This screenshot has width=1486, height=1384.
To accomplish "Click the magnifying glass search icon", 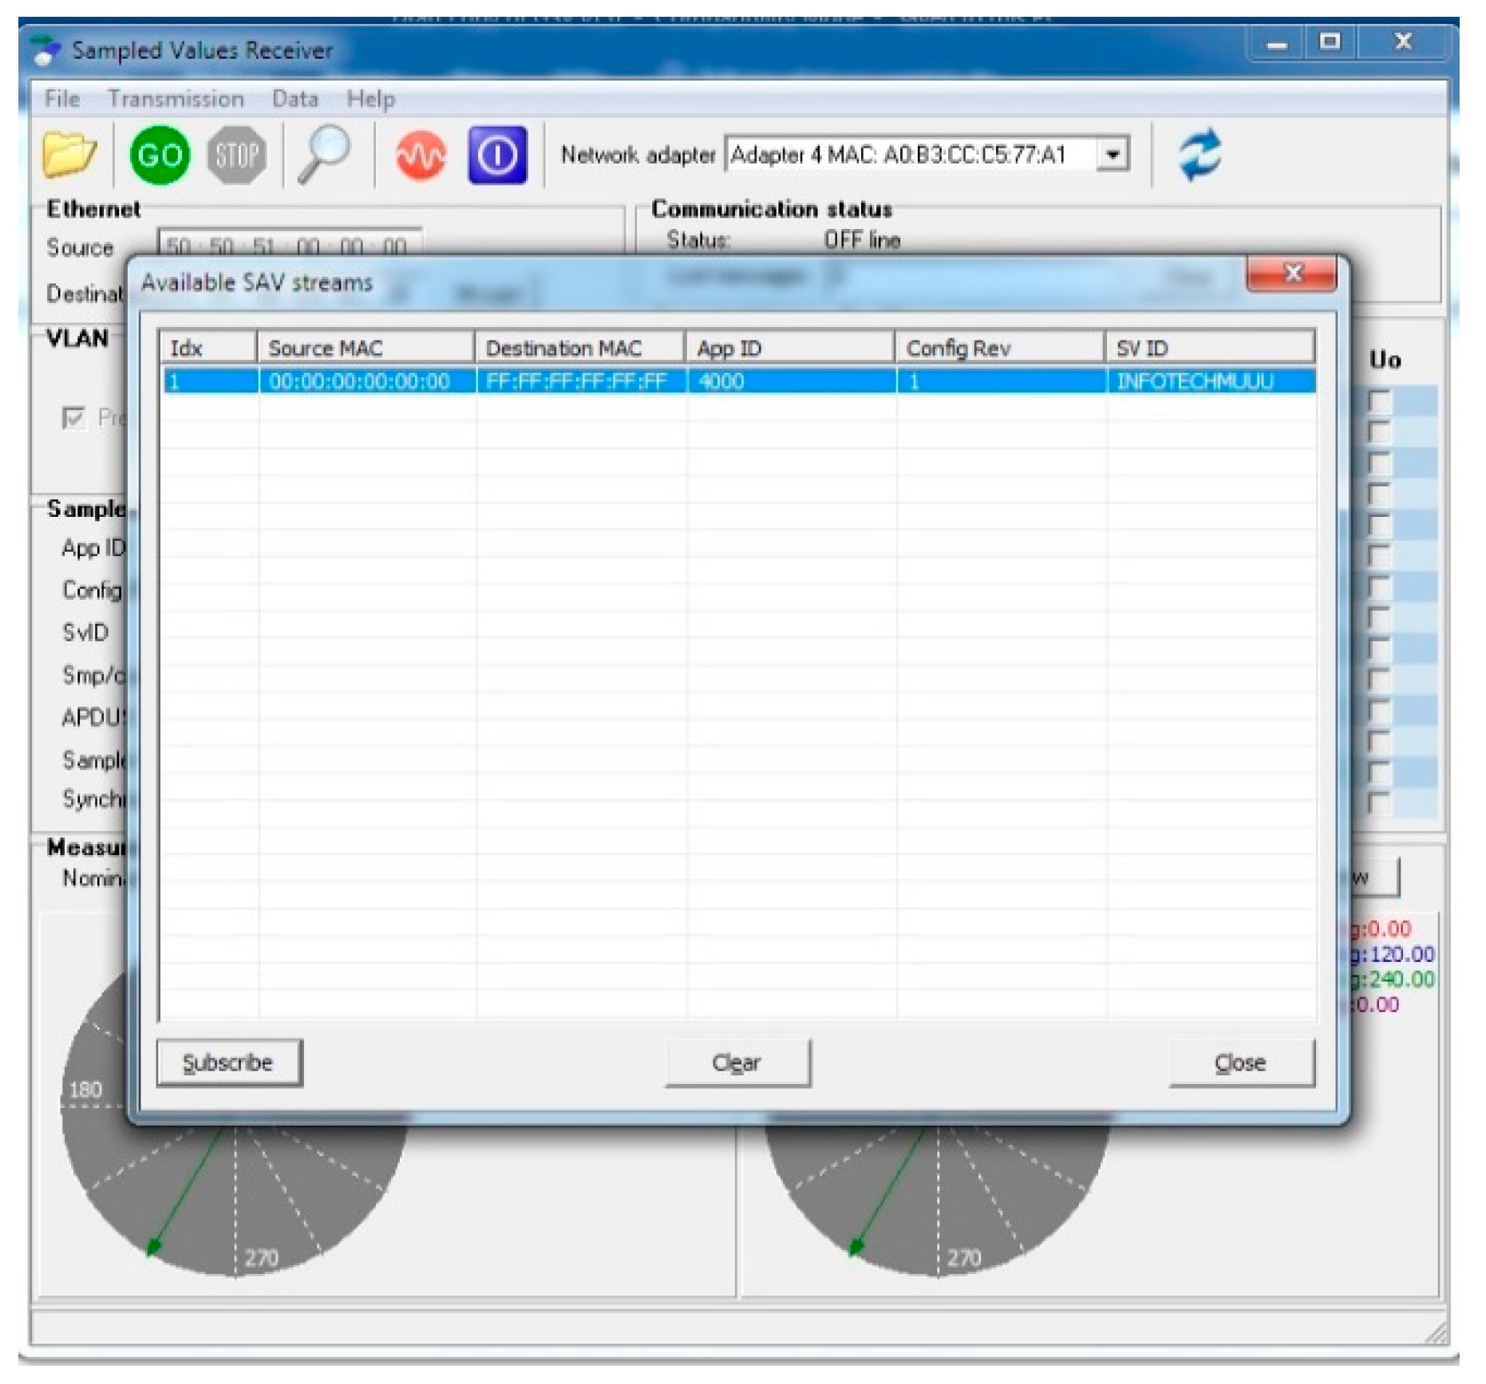I will coord(323,155).
